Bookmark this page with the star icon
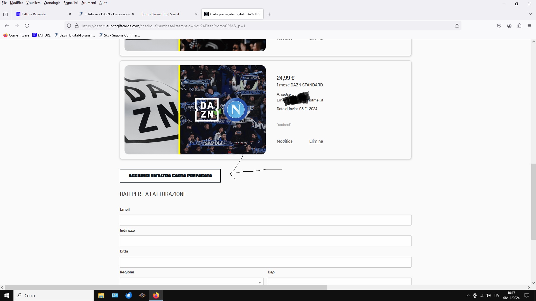 click(457, 26)
